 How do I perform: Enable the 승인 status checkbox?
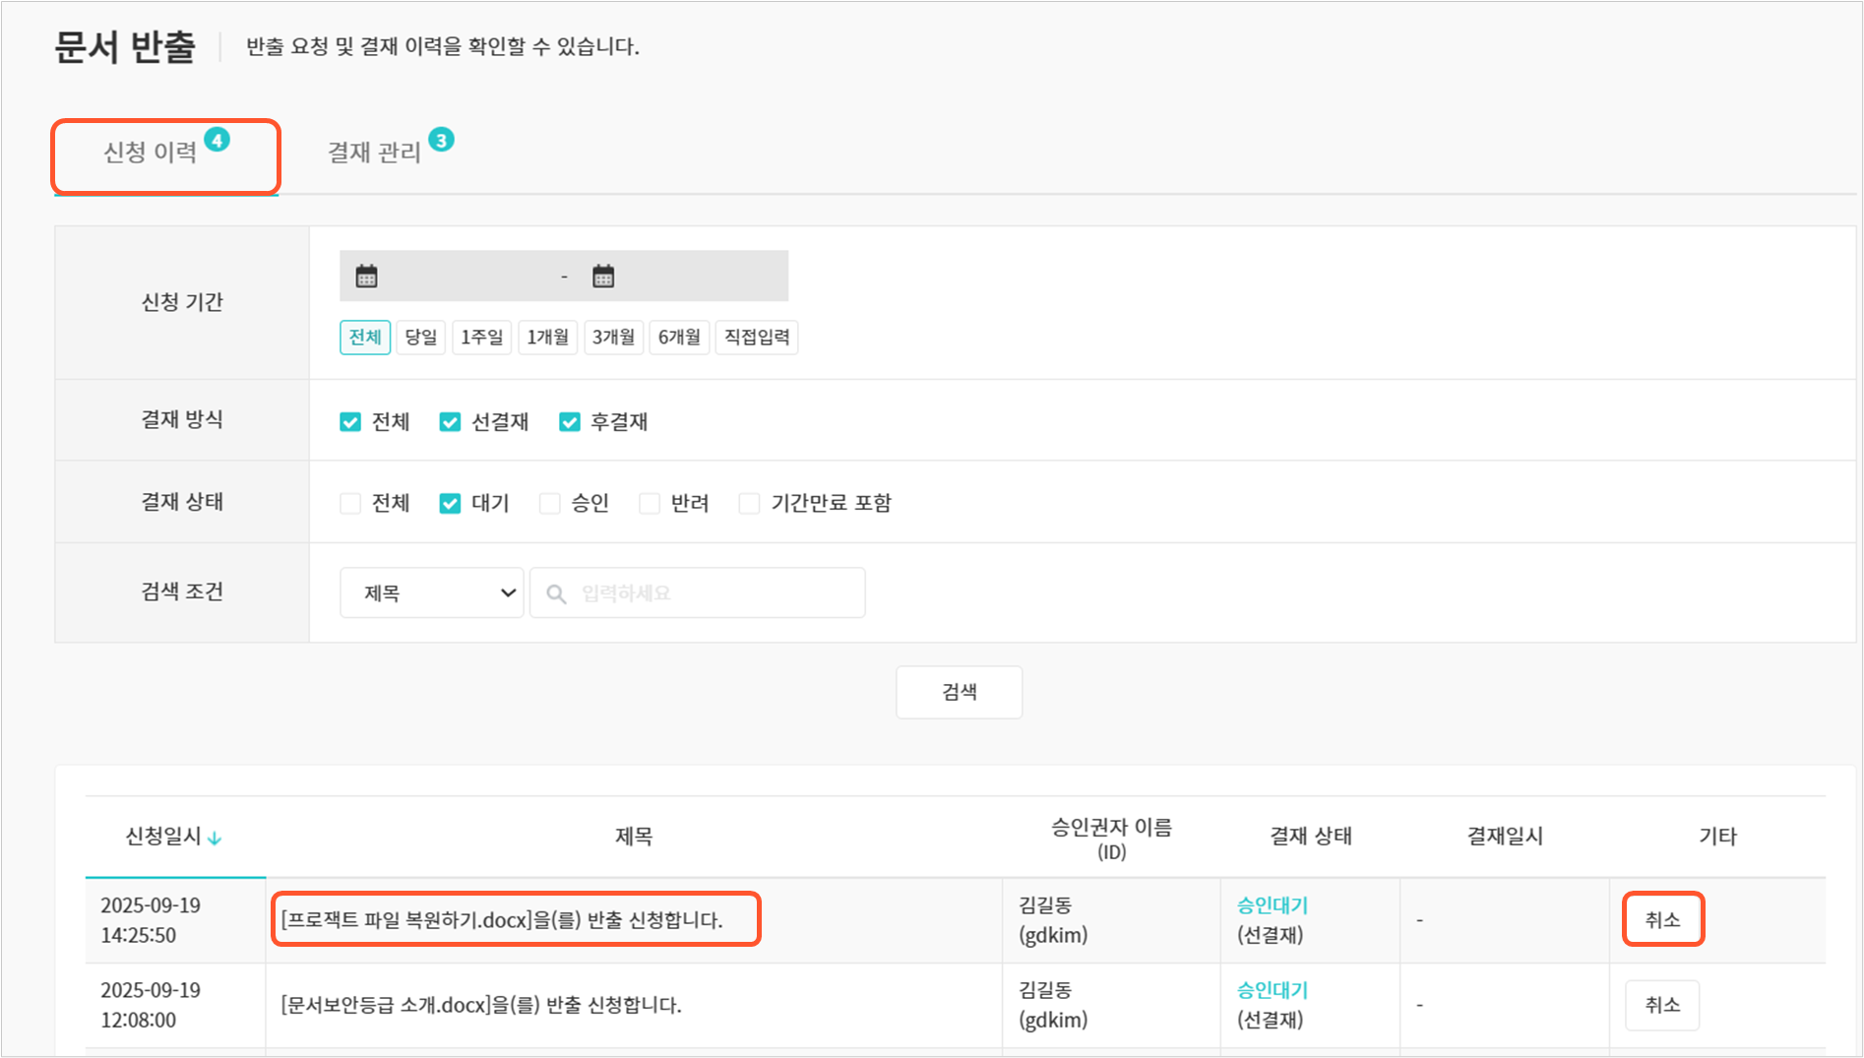pyautogui.click(x=549, y=504)
